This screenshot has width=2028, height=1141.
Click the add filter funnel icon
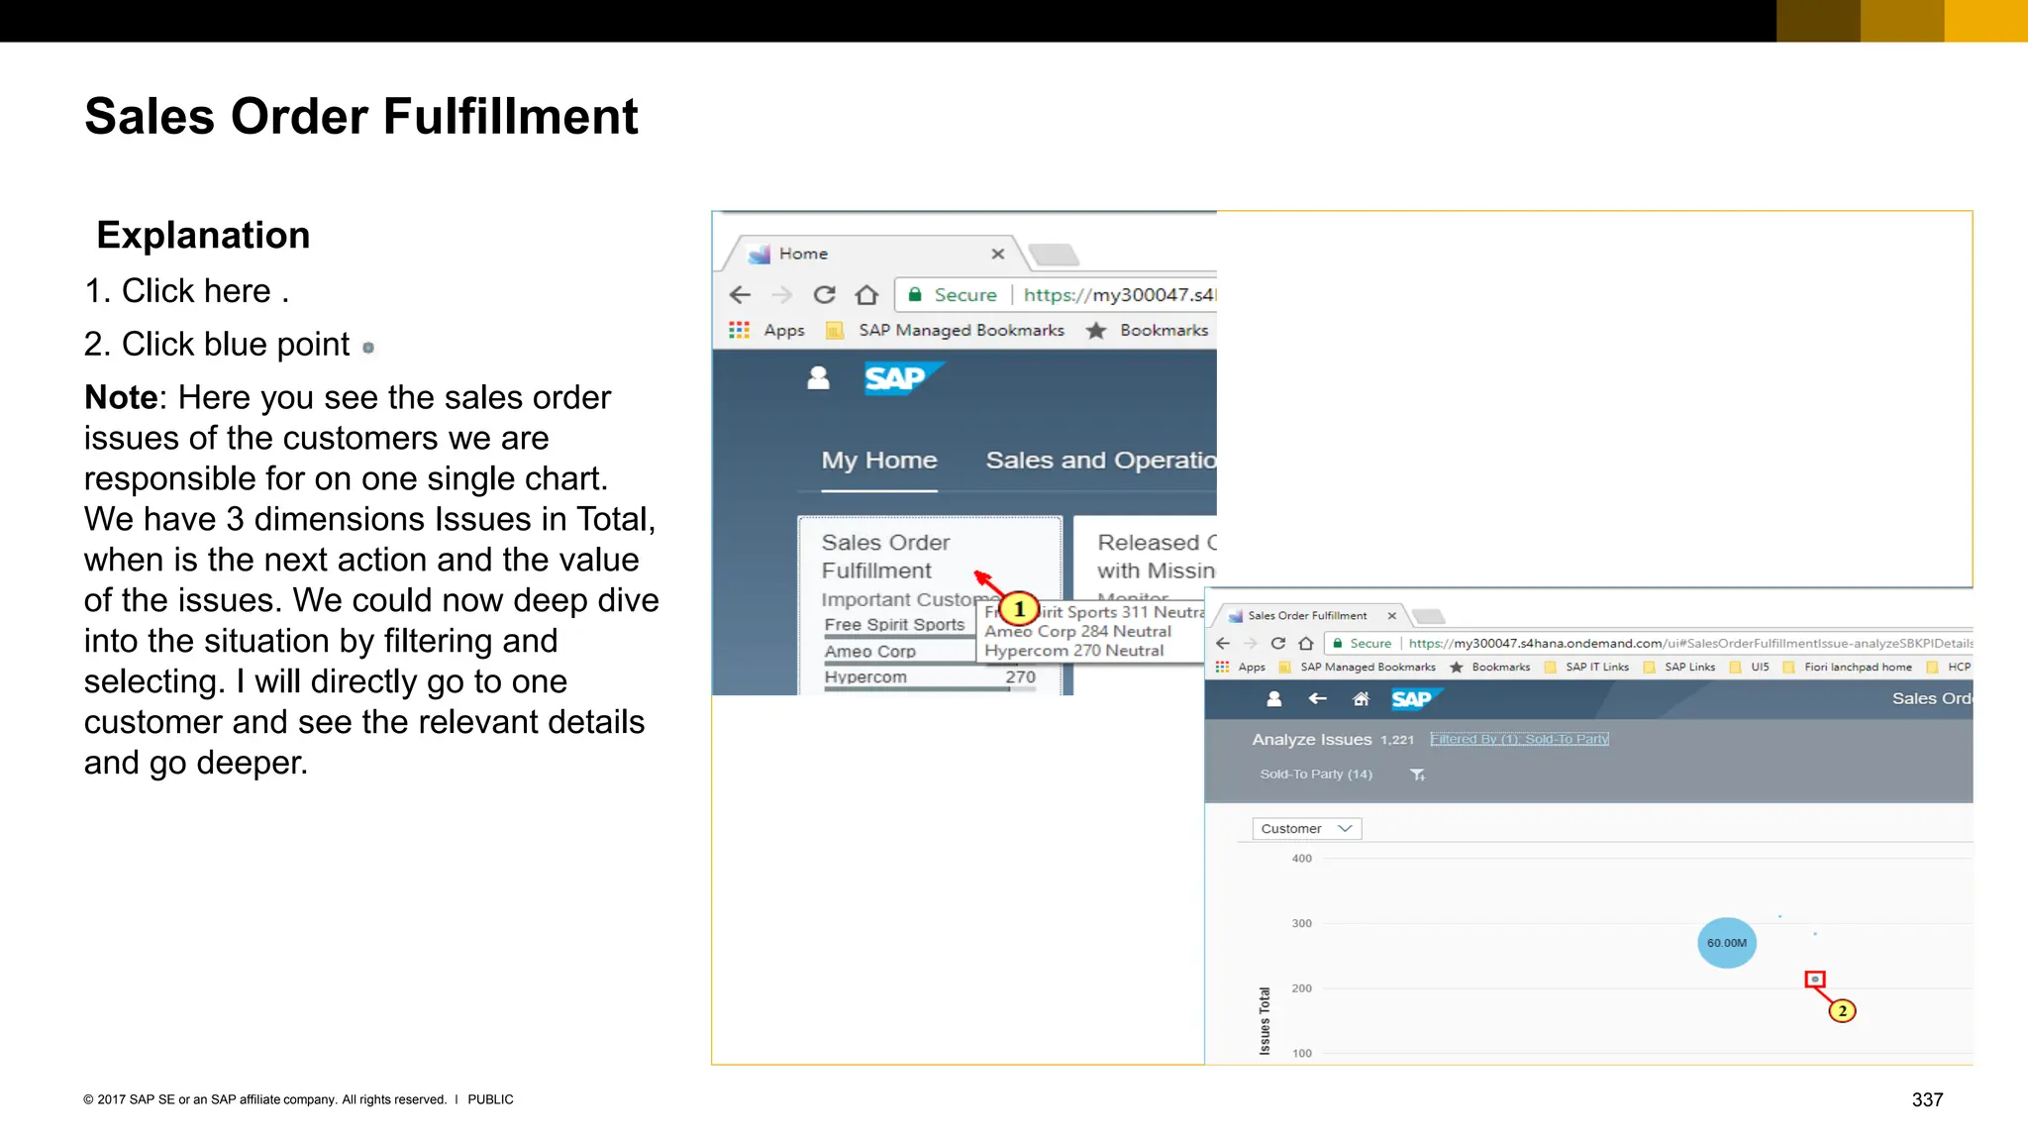pyautogui.click(x=1418, y=775)
